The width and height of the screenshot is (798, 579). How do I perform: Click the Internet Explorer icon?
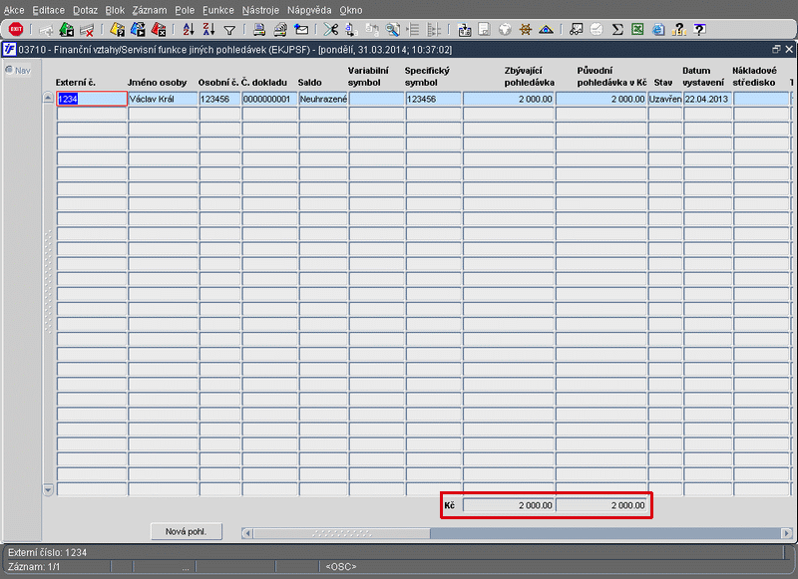click(658, 30)
